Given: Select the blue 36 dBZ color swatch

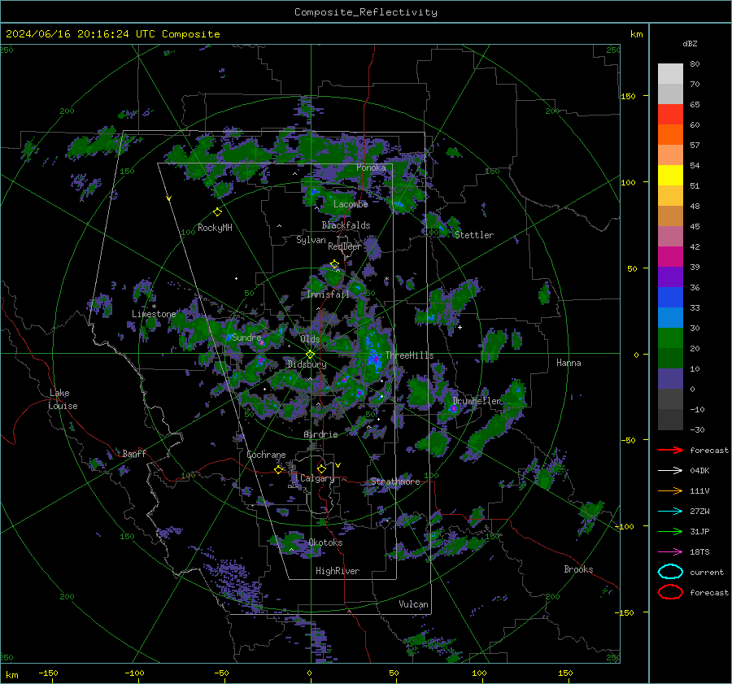Looking at the screenshot, I should 670,298.
